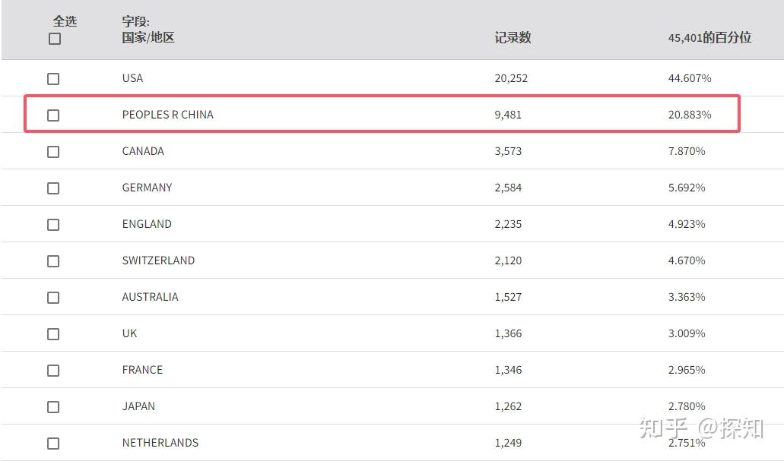The height and width of the screenshot is (461, 784).
Task: Check the JAPAN row checkbox
Action: coord(53,407)
